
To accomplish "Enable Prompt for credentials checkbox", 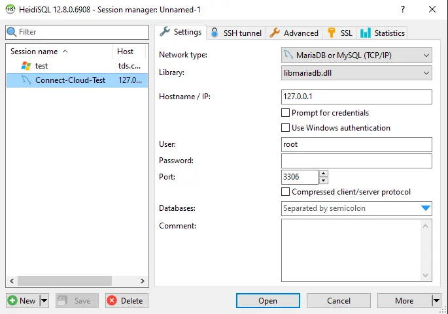I will 285,113.
